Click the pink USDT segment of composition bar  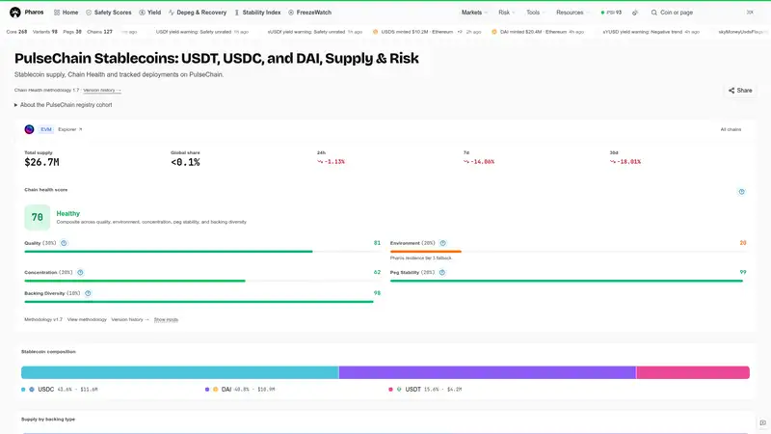coord(693,372)
